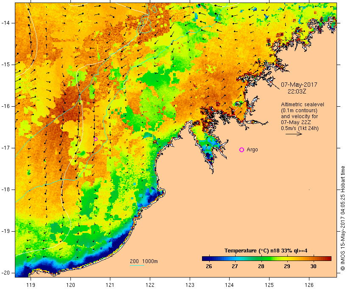Click longitude axis label '122'
348x289 pixels.
click(x=150, y=285)
